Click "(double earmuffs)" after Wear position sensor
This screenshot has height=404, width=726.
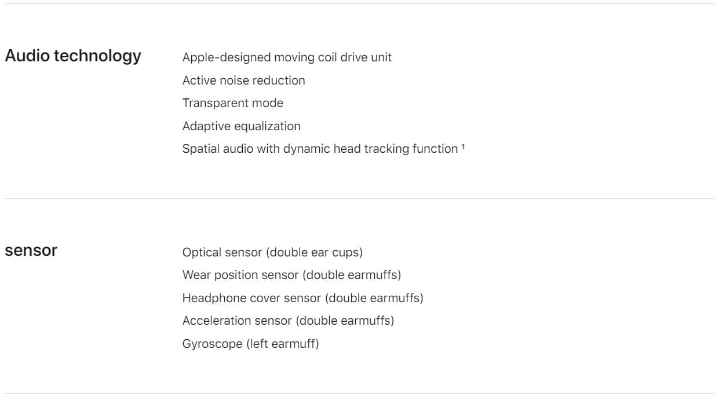tap(352, 275)
